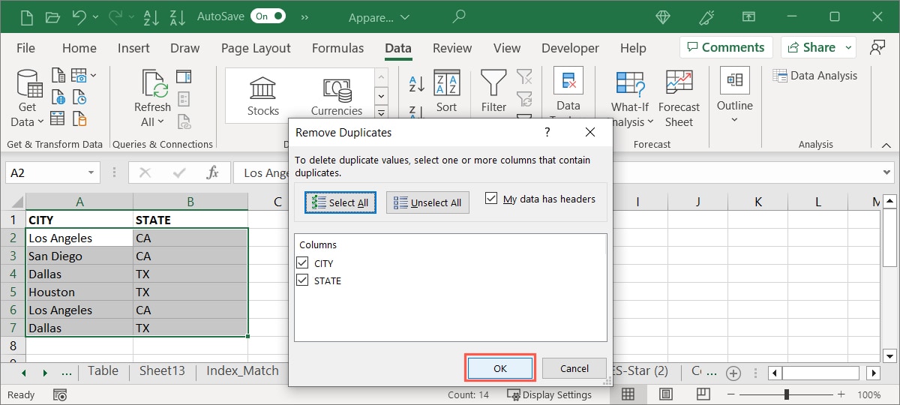The height and width of the screenshot is (405, 900).
Task: Click the macro record icon in status bar
Action: pos(61,394)
